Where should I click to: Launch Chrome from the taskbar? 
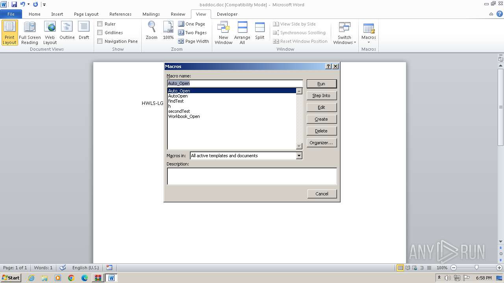click(x=71, y=277)
